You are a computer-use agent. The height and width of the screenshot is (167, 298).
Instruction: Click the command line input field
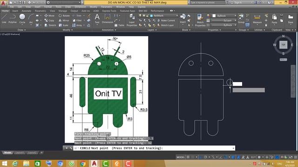pyautogui.click(x=154, y=148)
